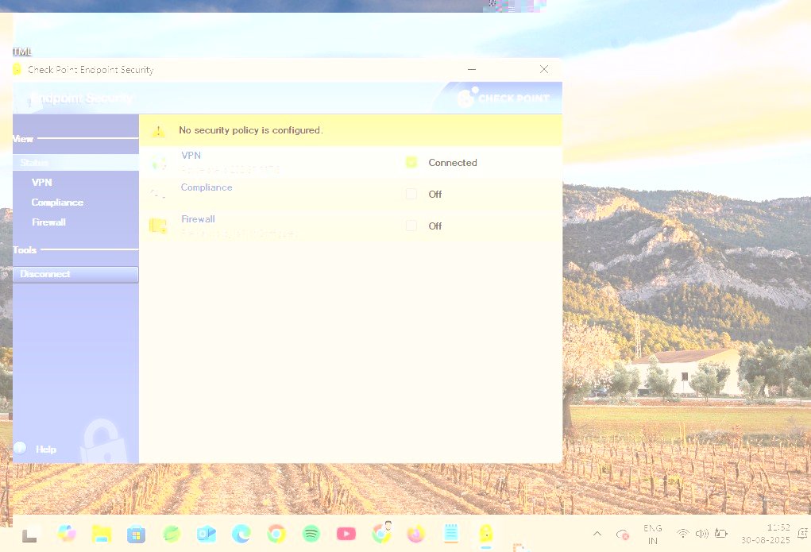The width and height of the screenshot is (811, 552).
Task: Click the "Connected" status text
Action: (453, 163)
